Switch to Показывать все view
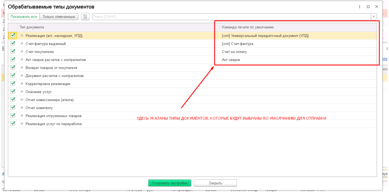Image resolution: width=389 pixels, height=192 pixels. point(24,17)
